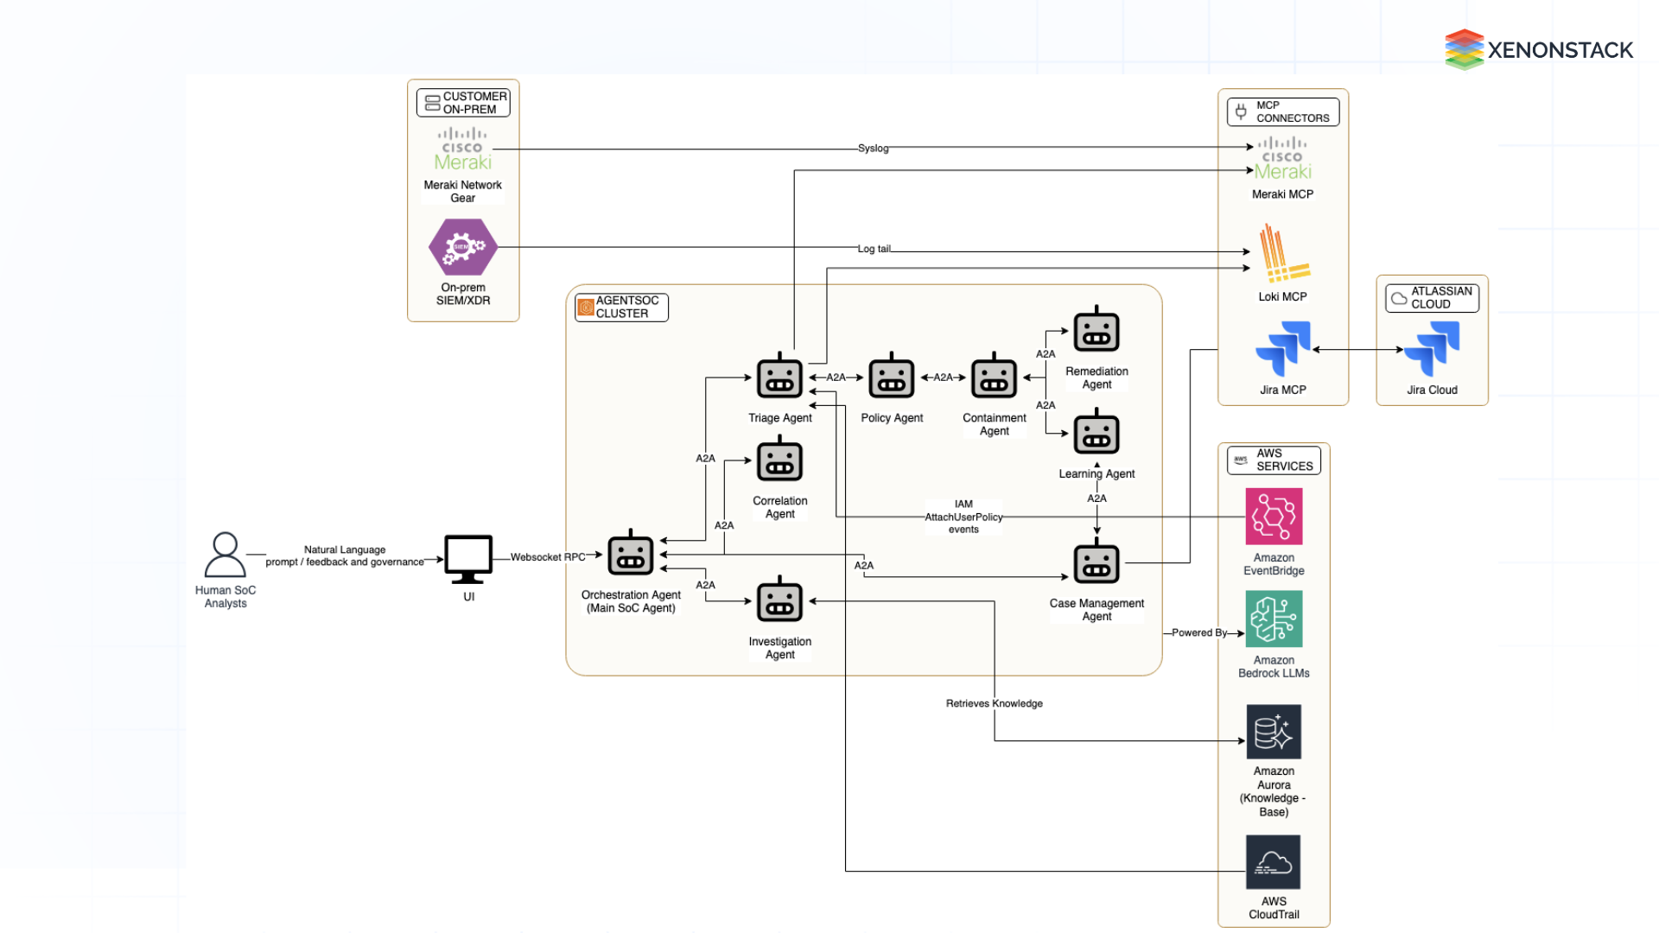Select the Triage Agent robot icon
Image resolution: width=1659 pixels, height=933 pixels.
[x=779, y=378]
